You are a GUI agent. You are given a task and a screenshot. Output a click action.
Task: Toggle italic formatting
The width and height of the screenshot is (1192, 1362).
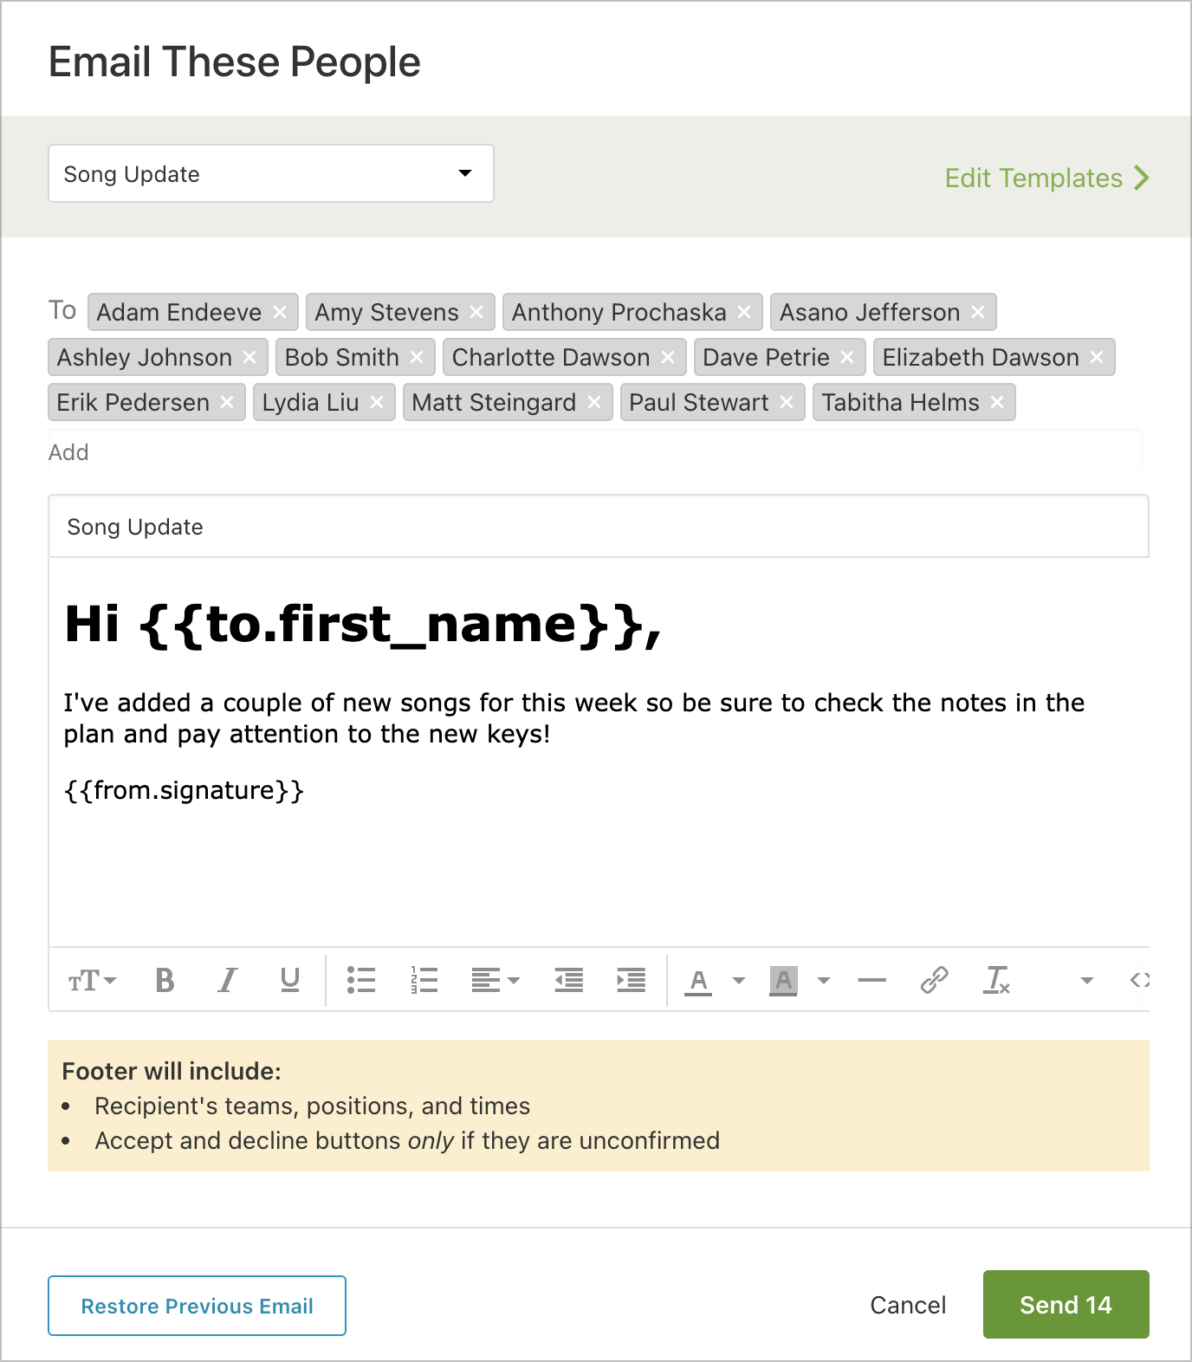tap(227, 981)
